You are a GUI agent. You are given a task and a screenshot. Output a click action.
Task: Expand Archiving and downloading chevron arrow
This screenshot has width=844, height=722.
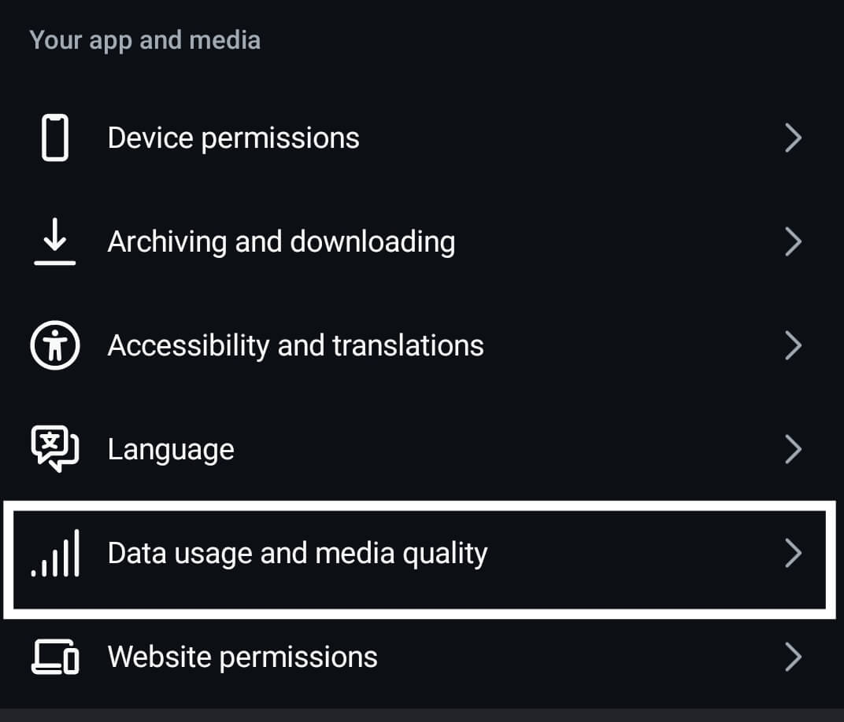794,241
